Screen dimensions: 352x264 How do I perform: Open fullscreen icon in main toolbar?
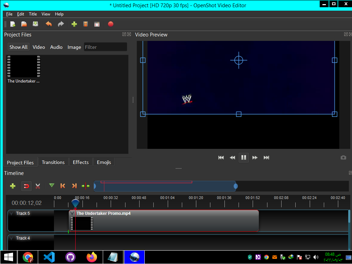click(97, 24)
